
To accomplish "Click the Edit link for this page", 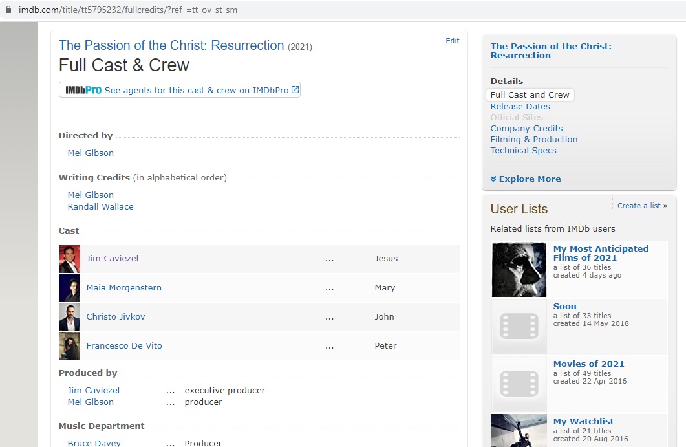I will (453, 41).
